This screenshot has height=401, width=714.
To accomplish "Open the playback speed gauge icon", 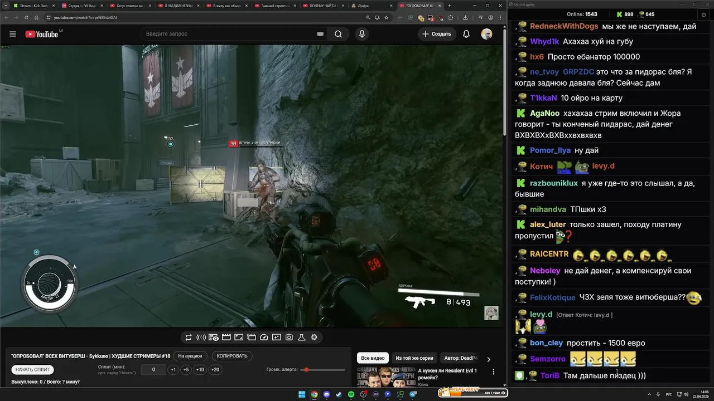I will (x=264, y=338).
